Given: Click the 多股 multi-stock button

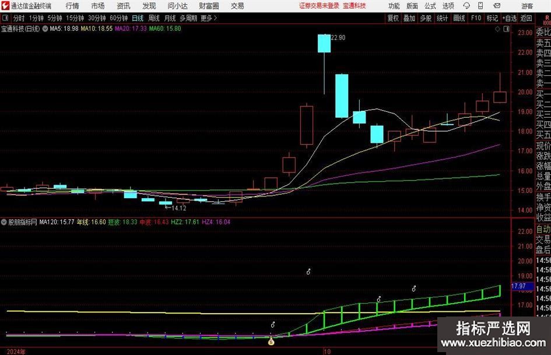Looking at the screenshot, I should (x=426, y=18).
